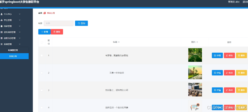Viewport: 248px width, 112px height.
Task: Expand the 委托项目管理 menu chevron
Action: tap(20, 32)
